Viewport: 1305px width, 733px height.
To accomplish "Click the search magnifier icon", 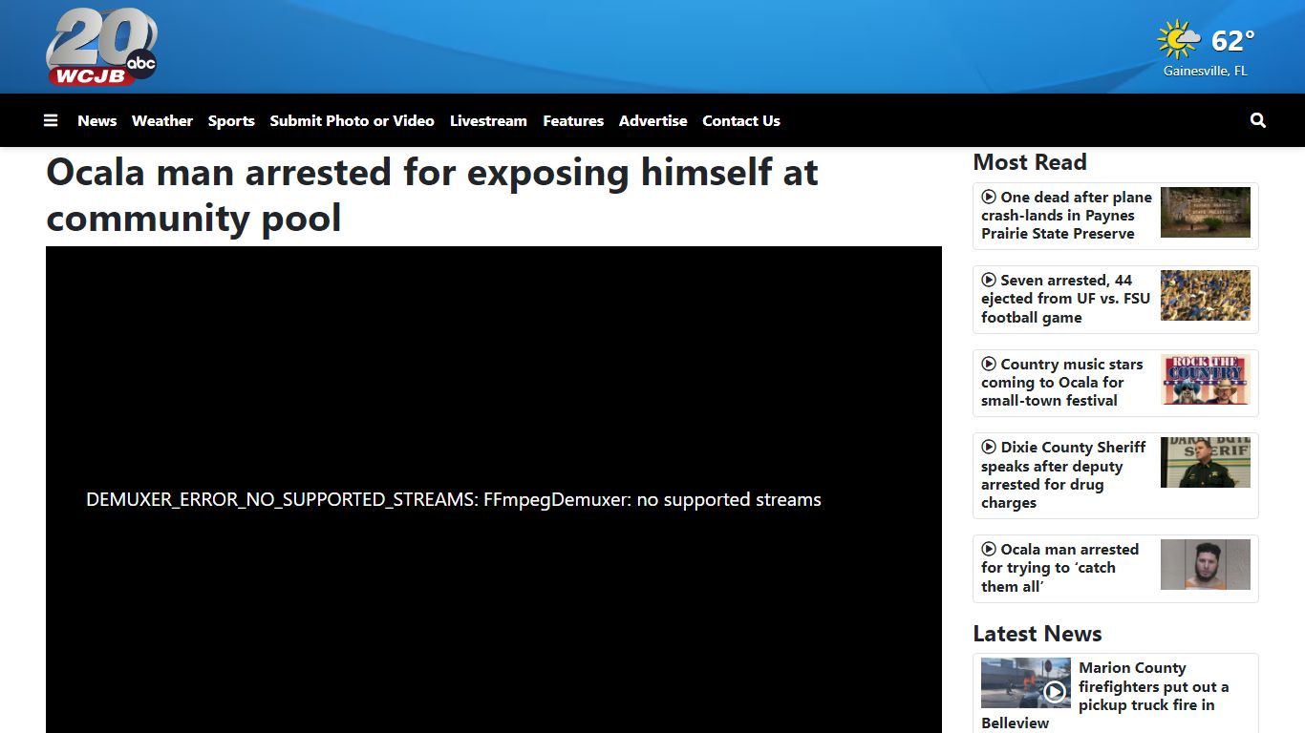I will (x=1258, y=120).
